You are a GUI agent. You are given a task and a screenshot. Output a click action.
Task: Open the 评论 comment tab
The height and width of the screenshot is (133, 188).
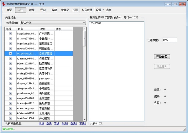43,10
